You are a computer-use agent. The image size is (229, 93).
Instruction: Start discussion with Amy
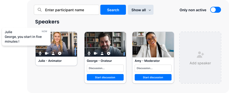pyautogui.click(x=153, y=77)
